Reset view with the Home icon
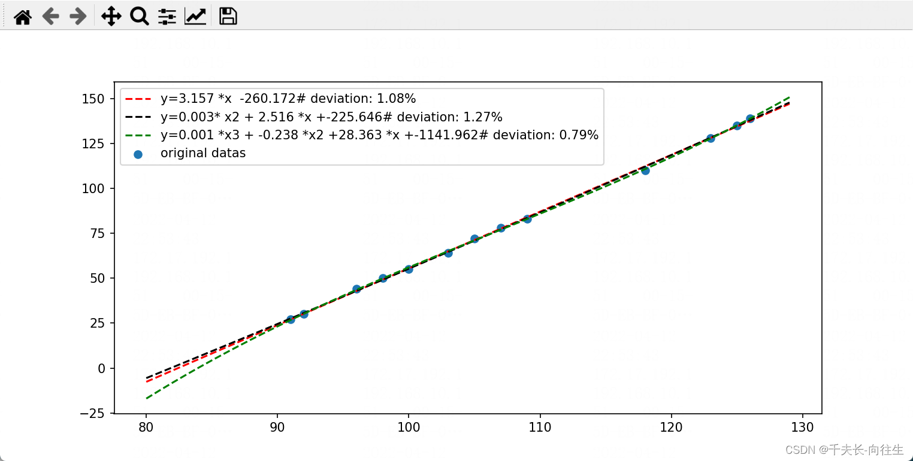Image resolution: width=913 pixels, height=461 pixels. pyautogui.click(x=23, y=16)
